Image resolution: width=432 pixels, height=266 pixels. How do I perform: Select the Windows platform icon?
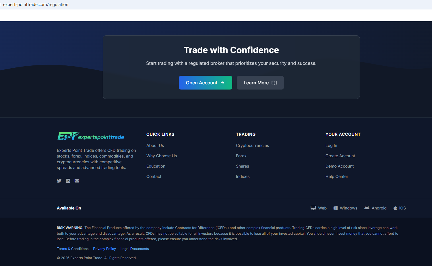[335, 208]
